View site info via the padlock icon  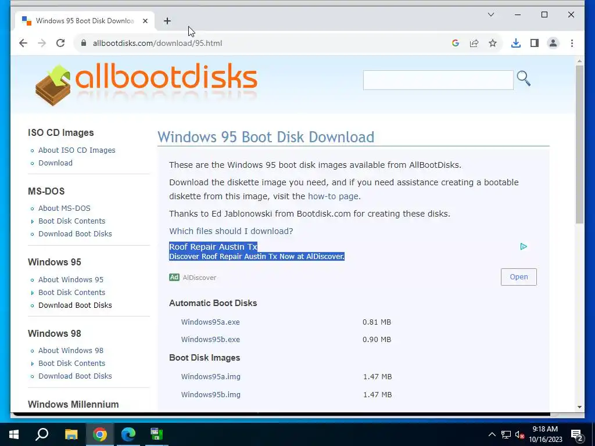[x=84, y=43]
